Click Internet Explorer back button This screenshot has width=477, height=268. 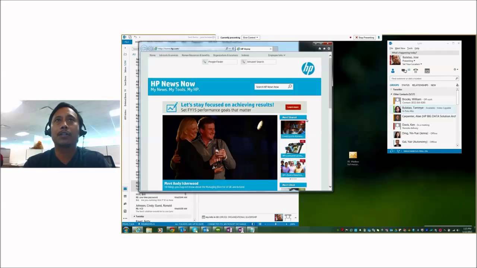145,49
